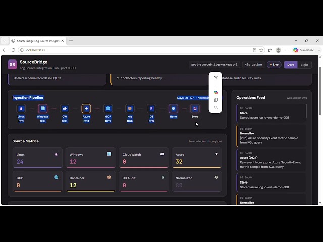Go back using the browser back arrow

point(5,50)
